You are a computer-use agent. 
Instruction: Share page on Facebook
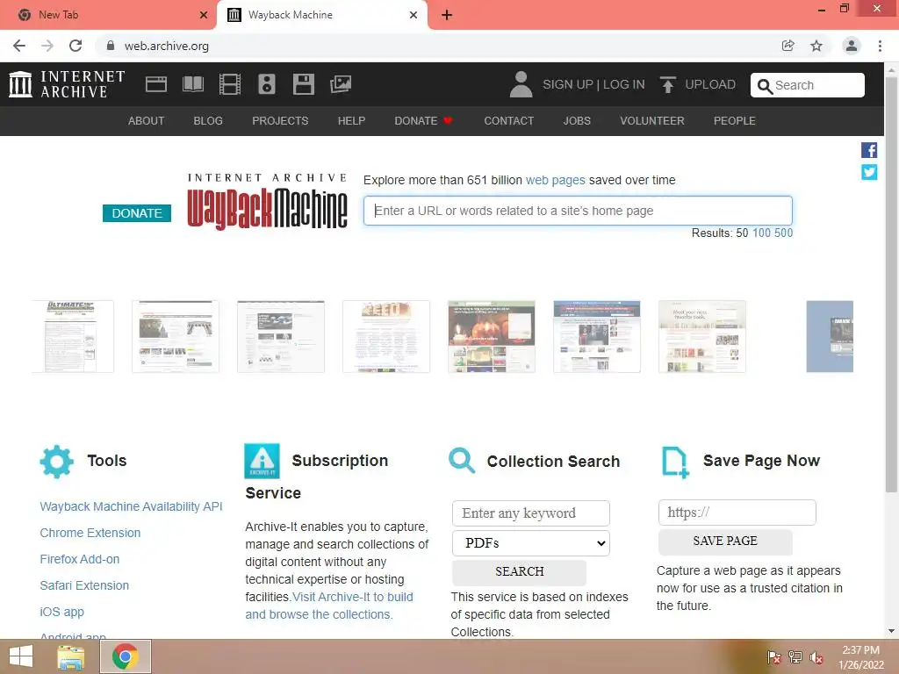[x=869, y=150]
